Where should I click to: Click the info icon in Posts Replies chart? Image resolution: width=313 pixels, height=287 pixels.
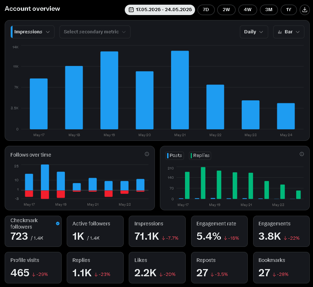coord(302,154)
